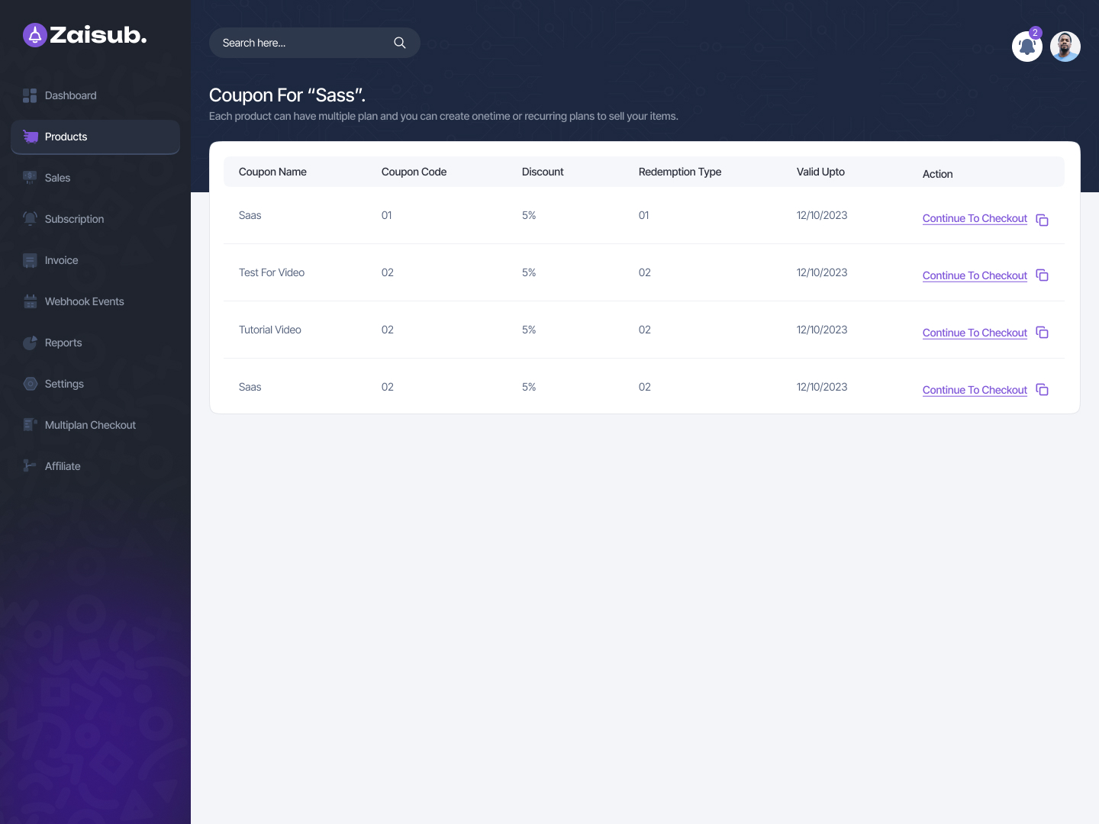This screenshot has width=1099, height=824.
Task: Select the Products icon in the sidebar
Action: pos(31,137)
